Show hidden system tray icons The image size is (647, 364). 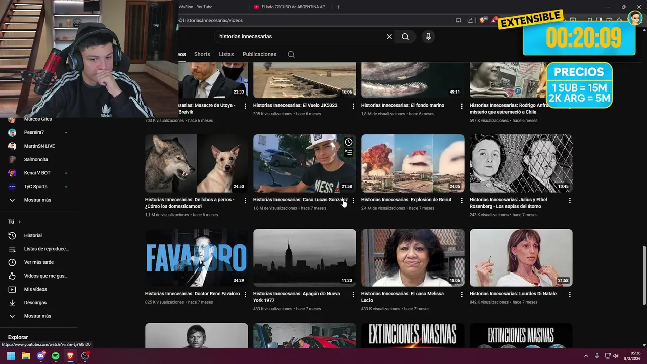point(586,356)
